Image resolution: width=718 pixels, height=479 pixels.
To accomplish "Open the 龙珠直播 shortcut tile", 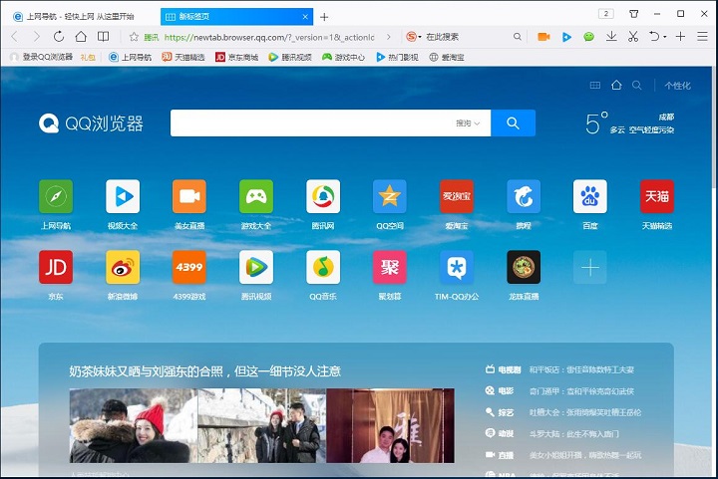I will [524, 267].
